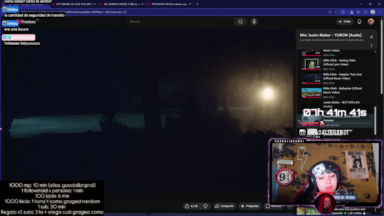The image size is (384, 216).
Task: Click the Compartir share button
Action: (224, 206)
